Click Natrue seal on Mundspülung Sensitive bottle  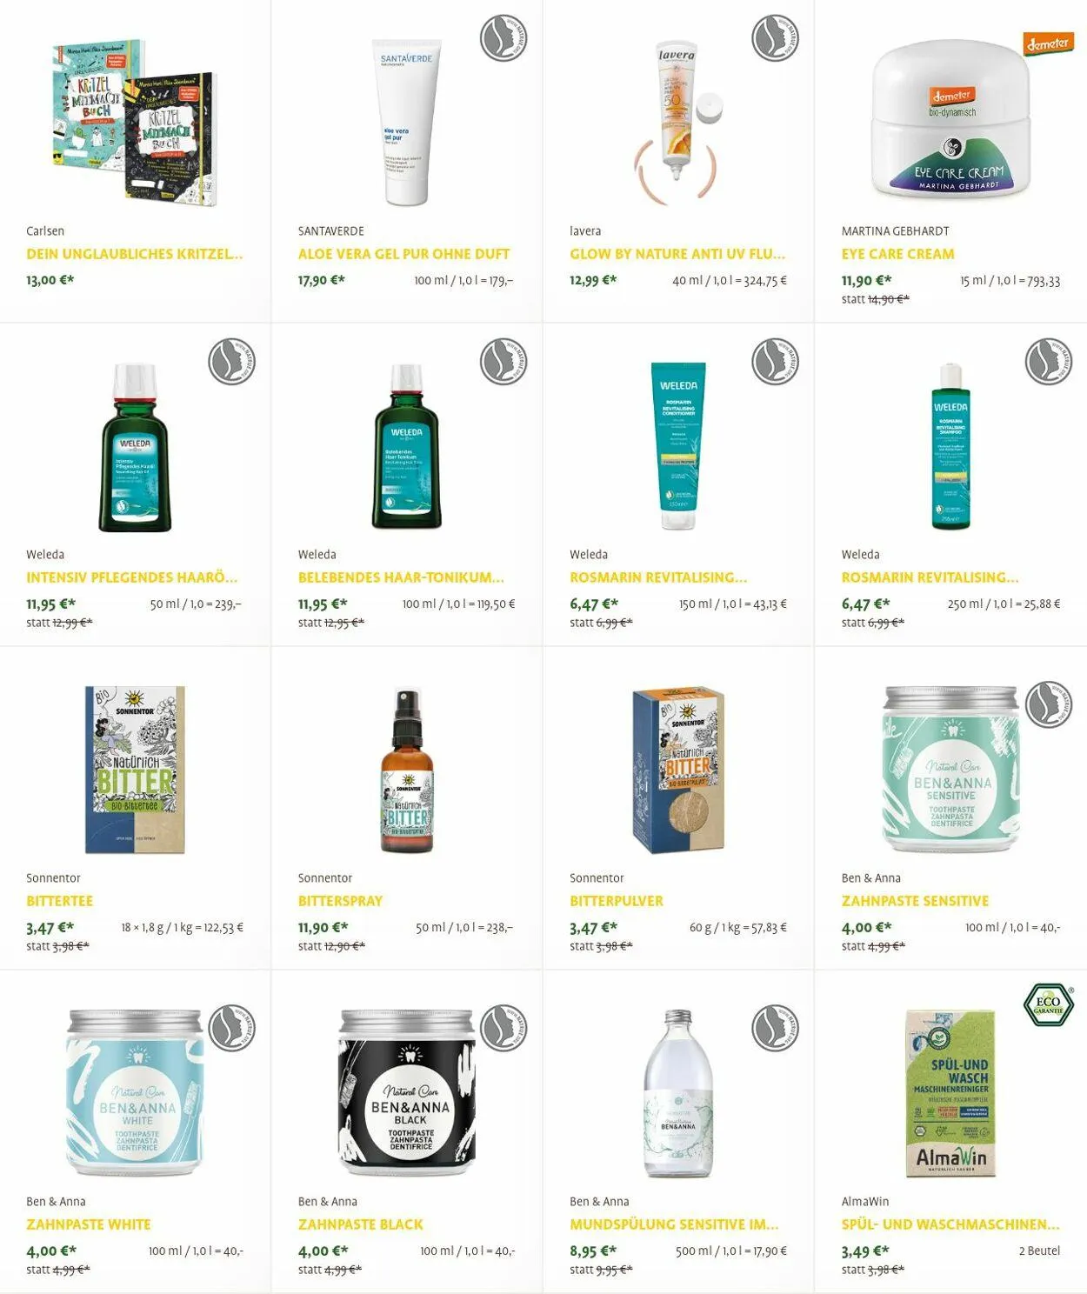pos(776,1028)
